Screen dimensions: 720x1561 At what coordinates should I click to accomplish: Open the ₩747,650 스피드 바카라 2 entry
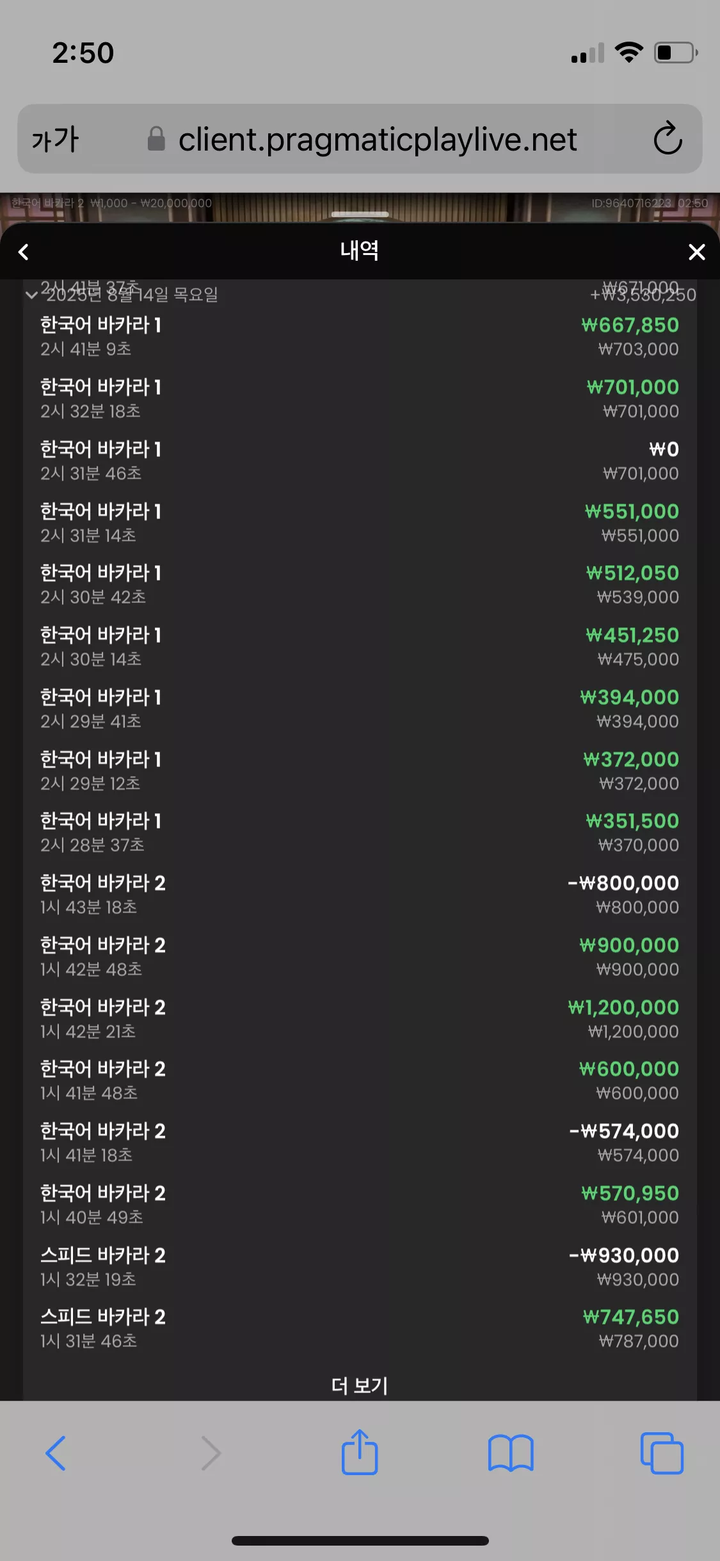click(360, 1328)
